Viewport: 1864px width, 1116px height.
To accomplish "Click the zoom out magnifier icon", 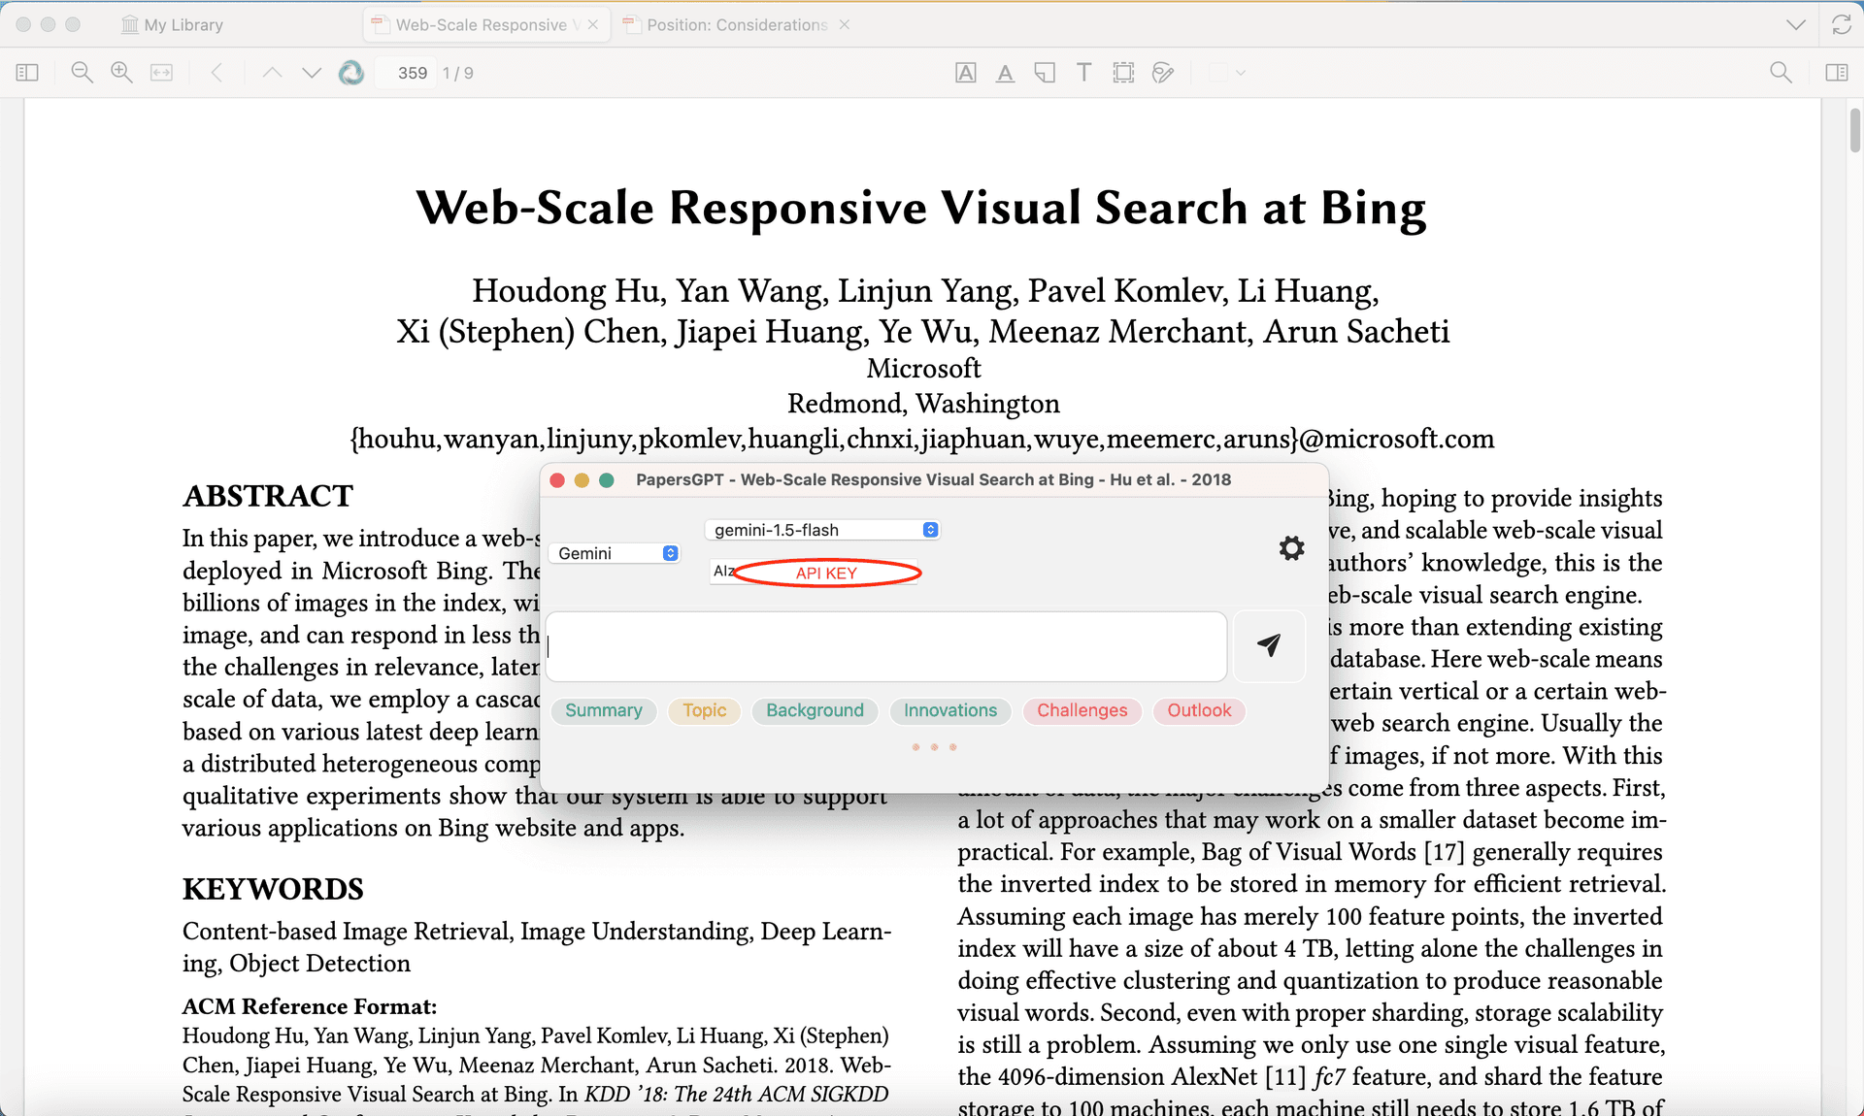I will click(83, 73).
